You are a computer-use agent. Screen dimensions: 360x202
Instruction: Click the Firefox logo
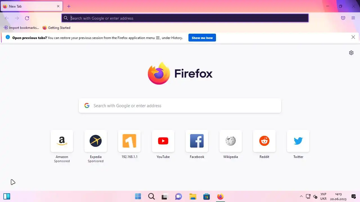[180, 74]
